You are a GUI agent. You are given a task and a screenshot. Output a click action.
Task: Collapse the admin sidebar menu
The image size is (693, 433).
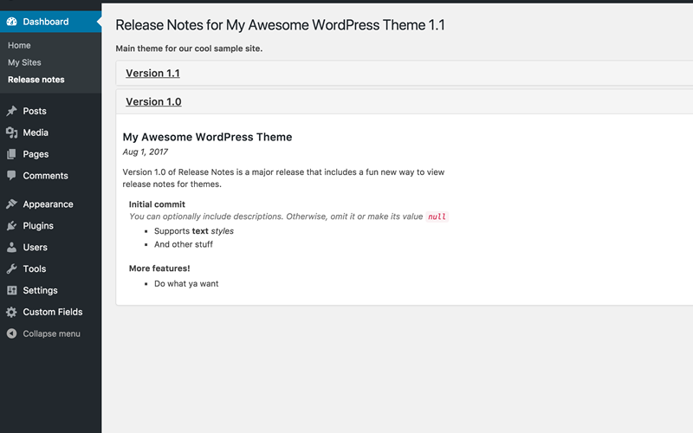coord(51,333)
